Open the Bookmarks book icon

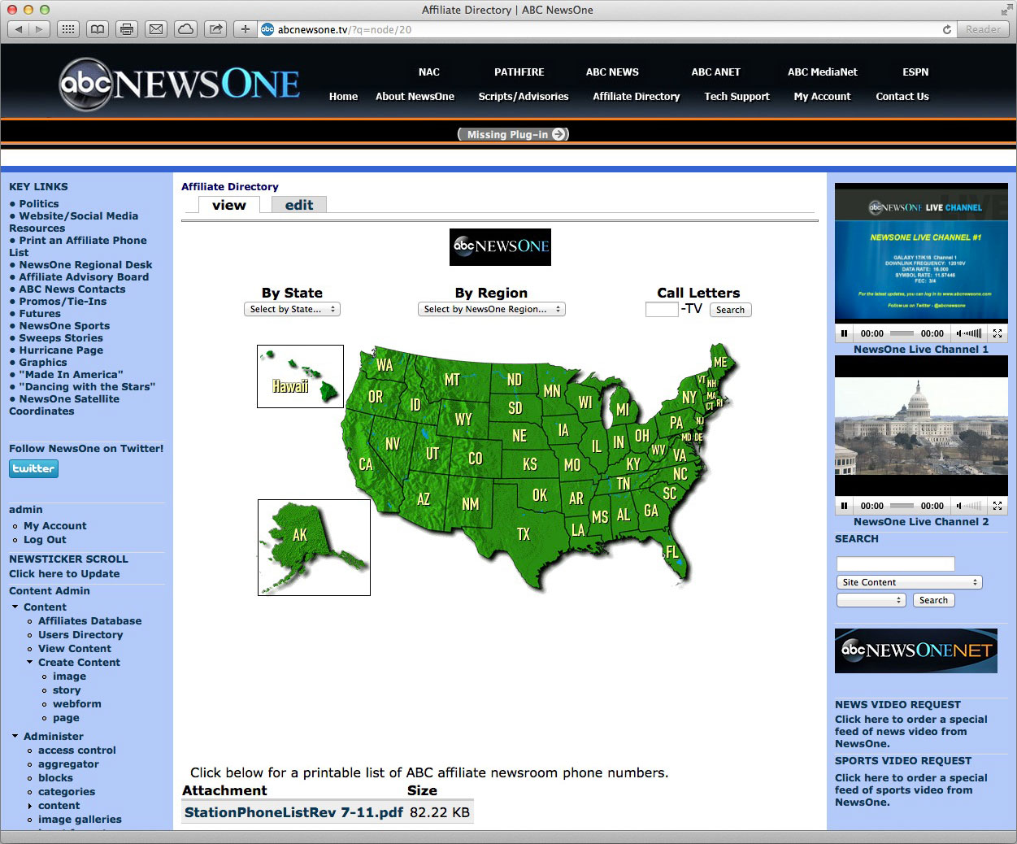point(98,29)
